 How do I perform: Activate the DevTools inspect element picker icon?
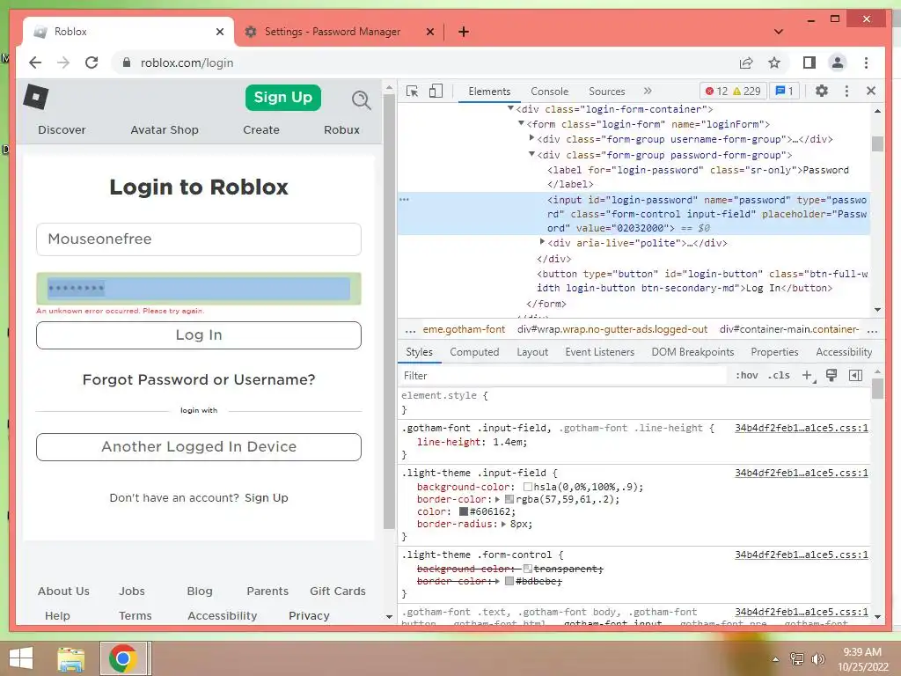[x=412, y=91]
